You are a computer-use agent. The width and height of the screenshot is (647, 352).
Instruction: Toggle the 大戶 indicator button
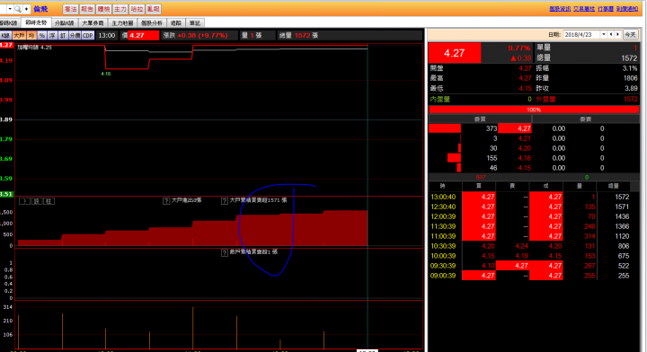19,35
